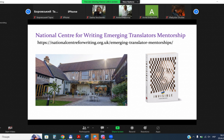
Task: Open Google Chrome from taskbar
Action: coord(62,137)
